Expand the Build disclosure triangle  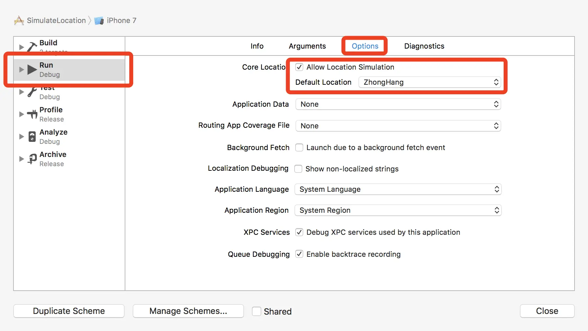pos(22,47)
